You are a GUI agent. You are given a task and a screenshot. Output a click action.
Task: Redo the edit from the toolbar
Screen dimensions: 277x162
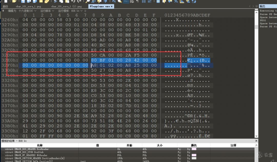click(79, 1)
